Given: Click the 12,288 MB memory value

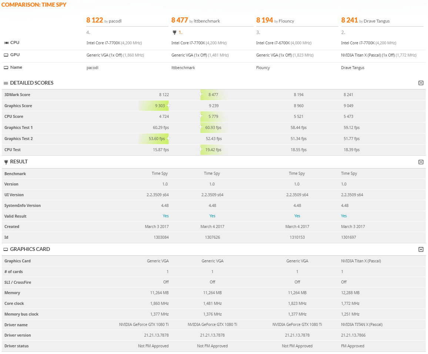Looking at the screenshot, I should pos(350,293).
